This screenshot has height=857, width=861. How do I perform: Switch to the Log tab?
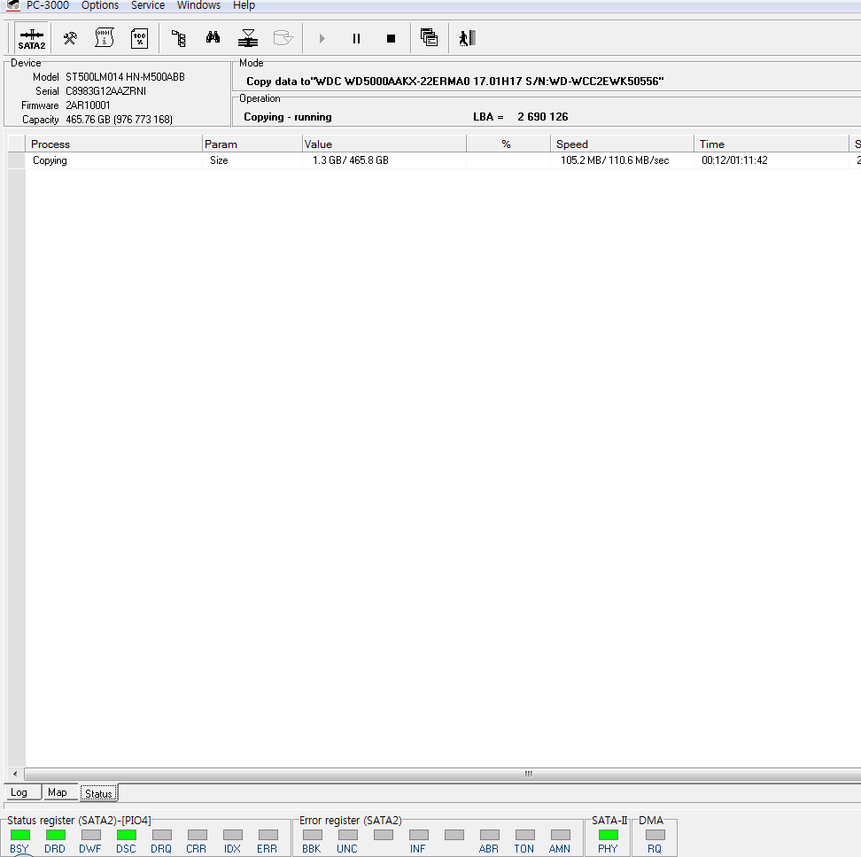click(22, 792)
